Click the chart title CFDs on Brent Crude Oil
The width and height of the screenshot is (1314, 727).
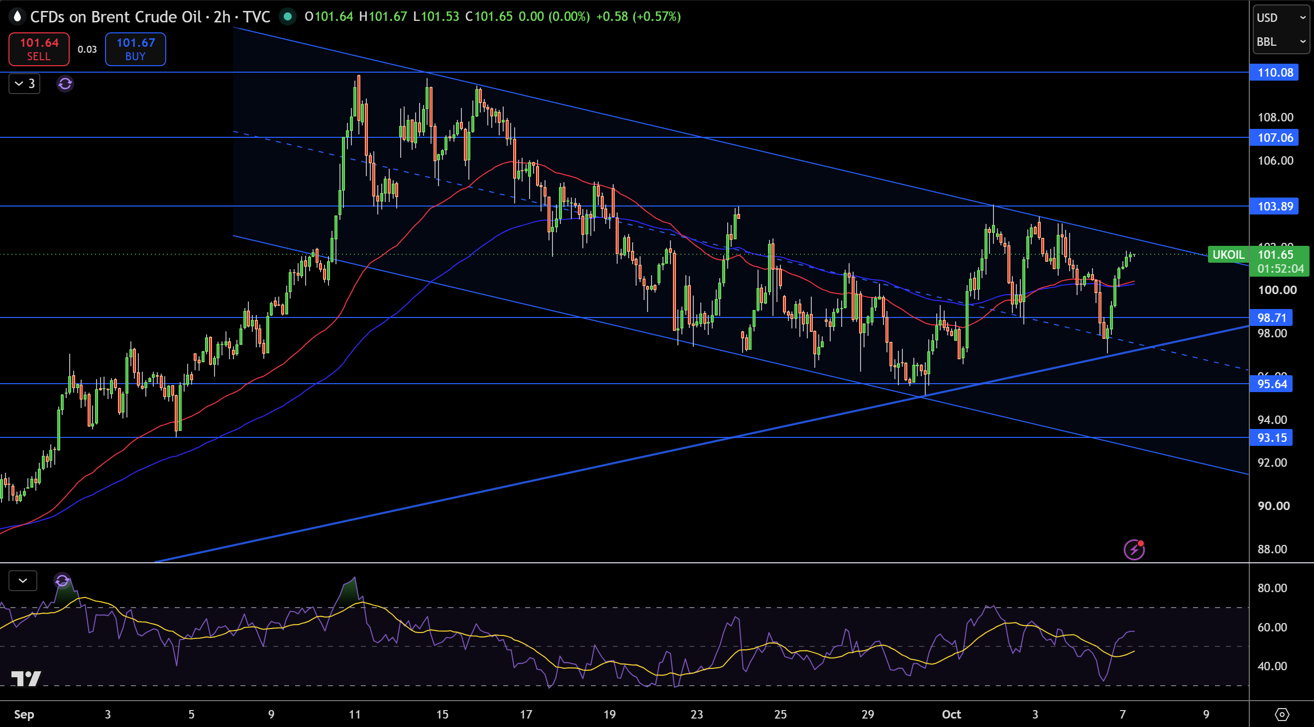point(116,17)
